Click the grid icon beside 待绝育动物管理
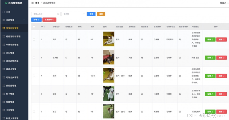Screen dimensions: 229x120 tap(4, 37)
